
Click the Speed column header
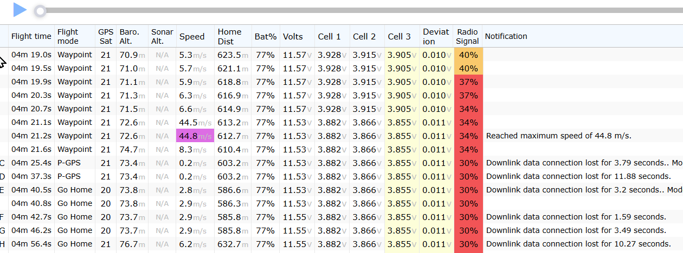tap(192, 37)
